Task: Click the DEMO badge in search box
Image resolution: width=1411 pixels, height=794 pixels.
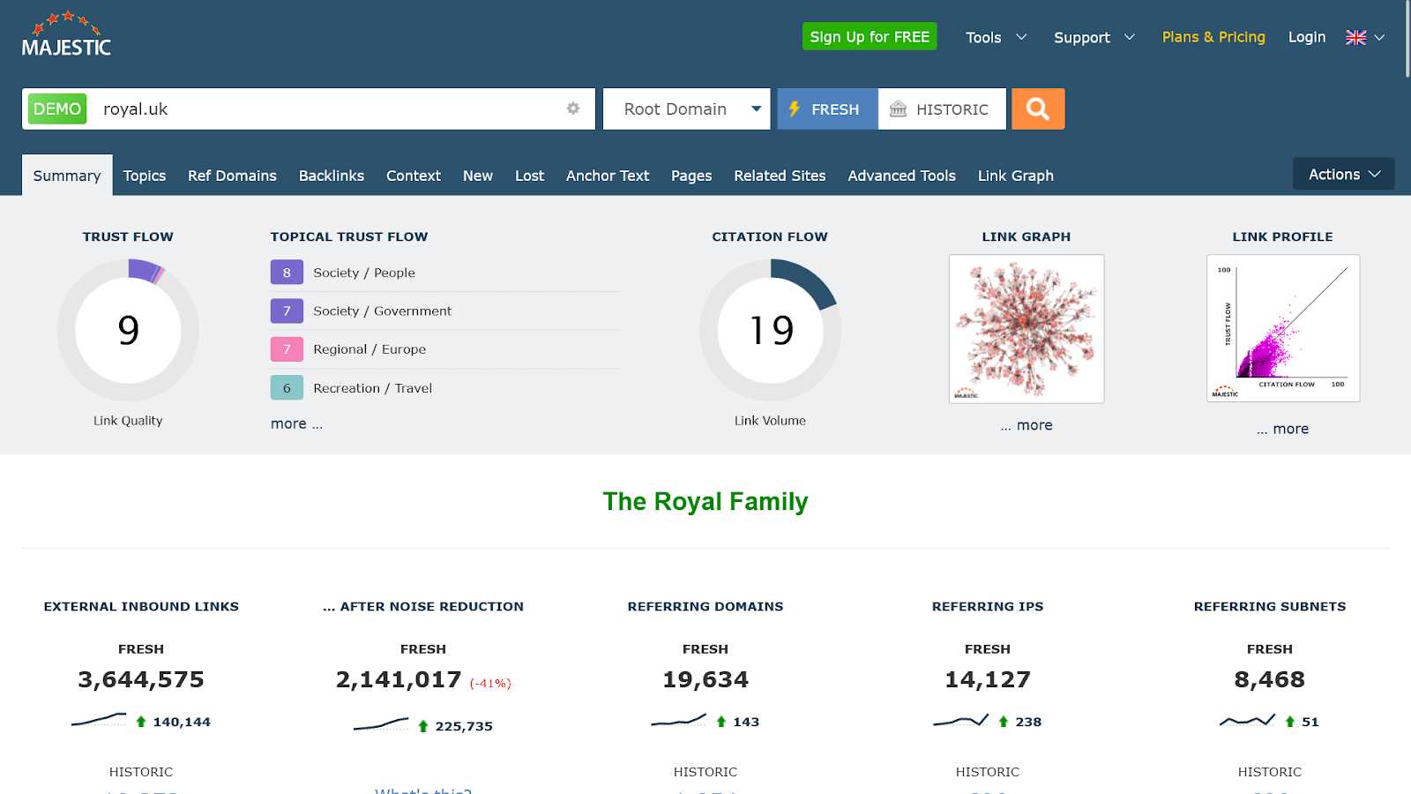Action: point(57,109)
